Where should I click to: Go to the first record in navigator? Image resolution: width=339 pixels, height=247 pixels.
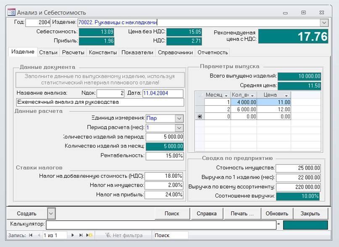(x=31, y=235)
